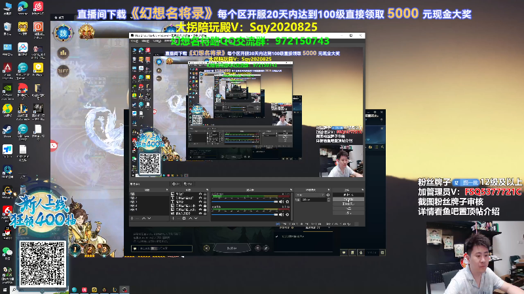Click the transition duration stepper arrows
524x294 pixels.
(328, 200)
